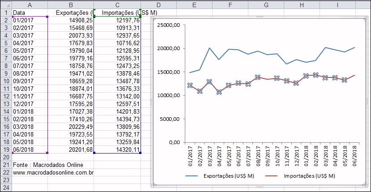Select the Exportações header cell B1
371x192 pixels.
click(71, 13)
